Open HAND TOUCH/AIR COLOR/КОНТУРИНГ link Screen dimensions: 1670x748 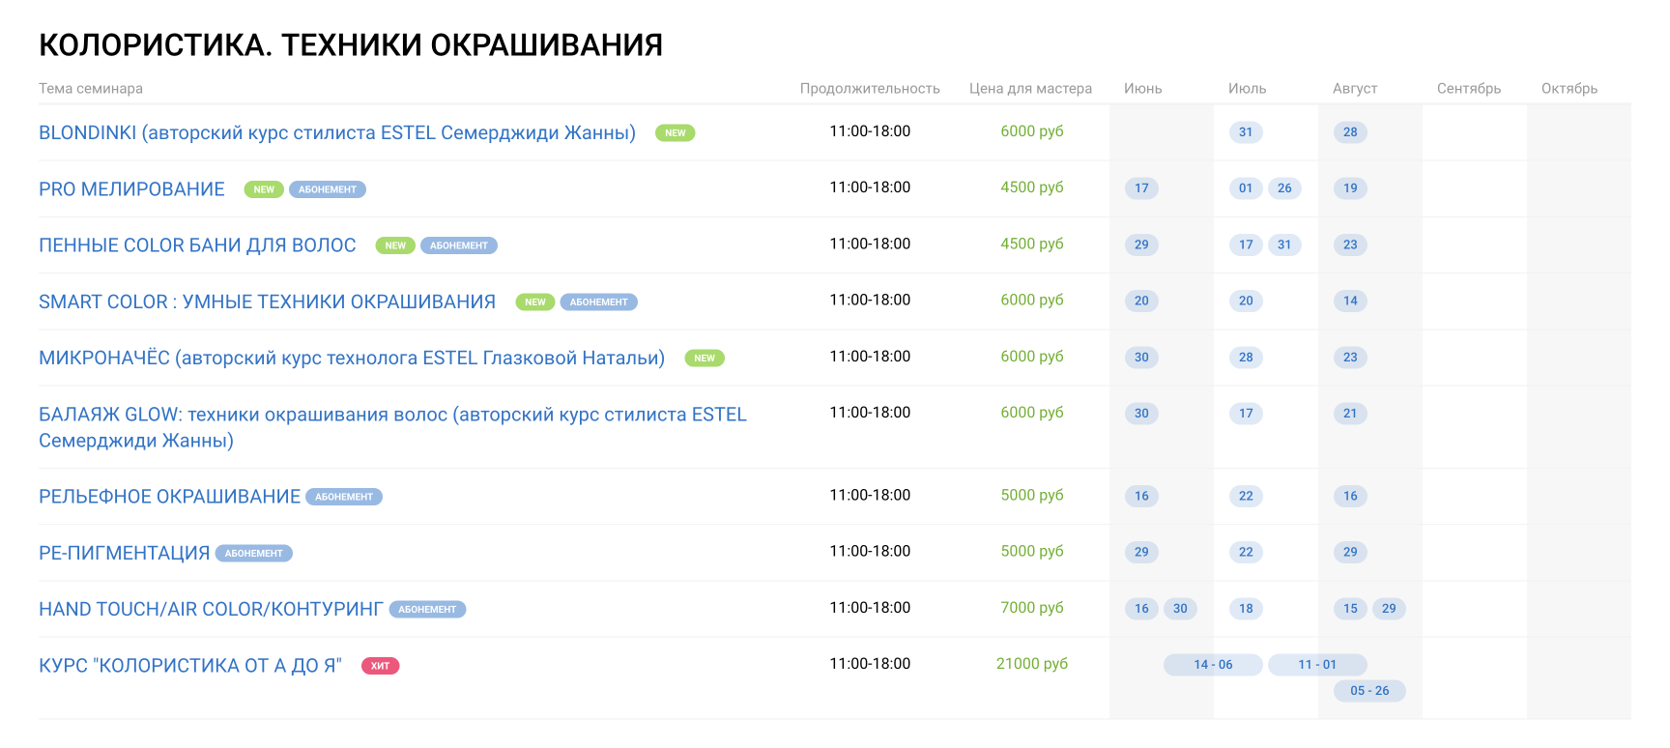click(x=211, y=609)
